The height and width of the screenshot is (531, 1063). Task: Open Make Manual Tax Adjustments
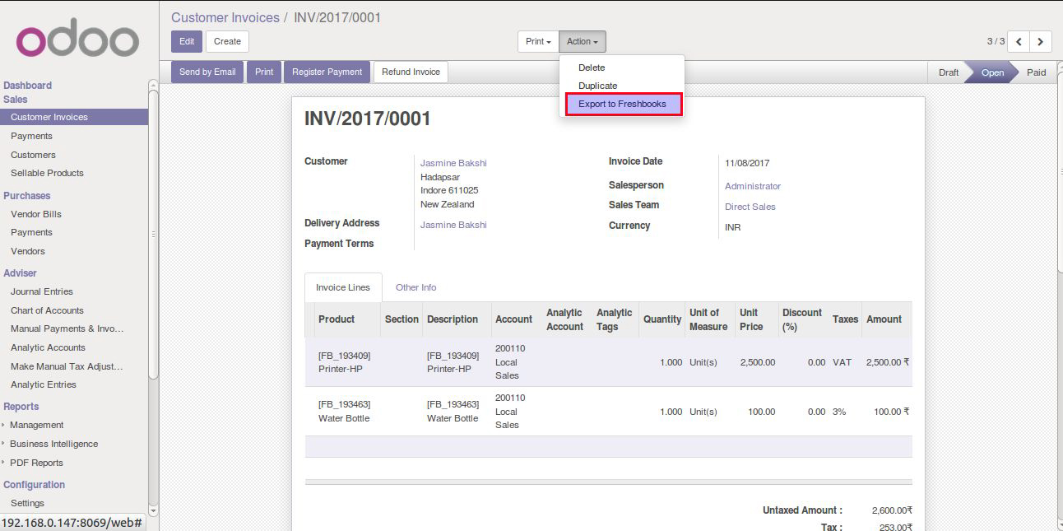[67, 366]
